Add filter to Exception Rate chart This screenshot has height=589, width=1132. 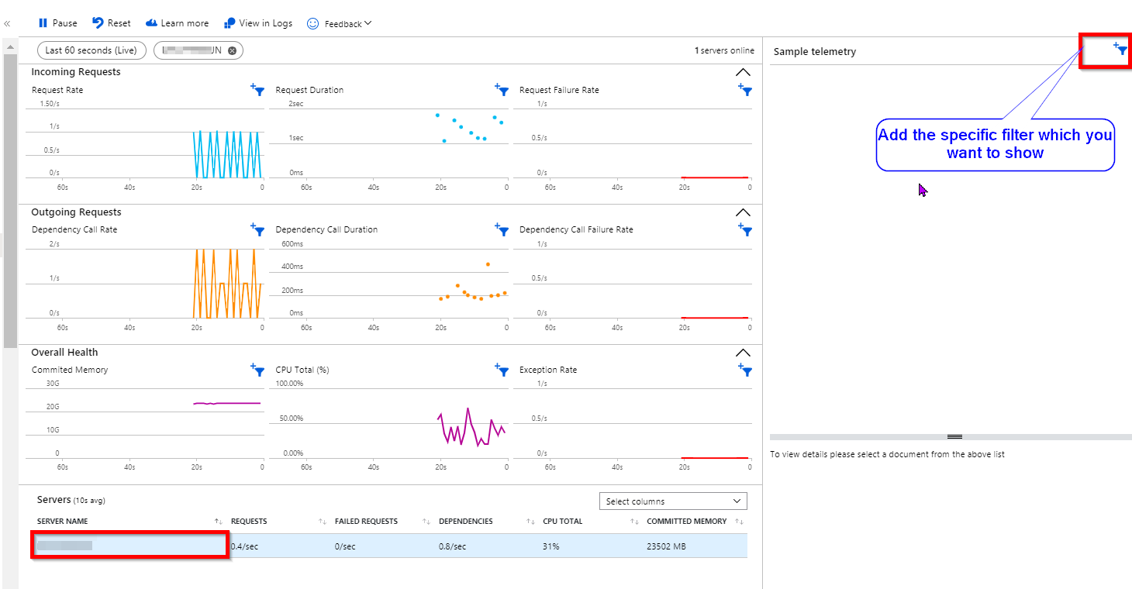(x=746, y=370)
